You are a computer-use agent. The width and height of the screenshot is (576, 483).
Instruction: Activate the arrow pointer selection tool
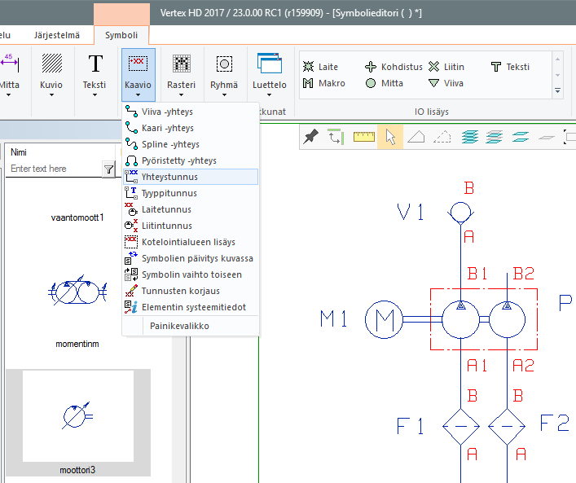pyautogui.click(x=391, y=137)
